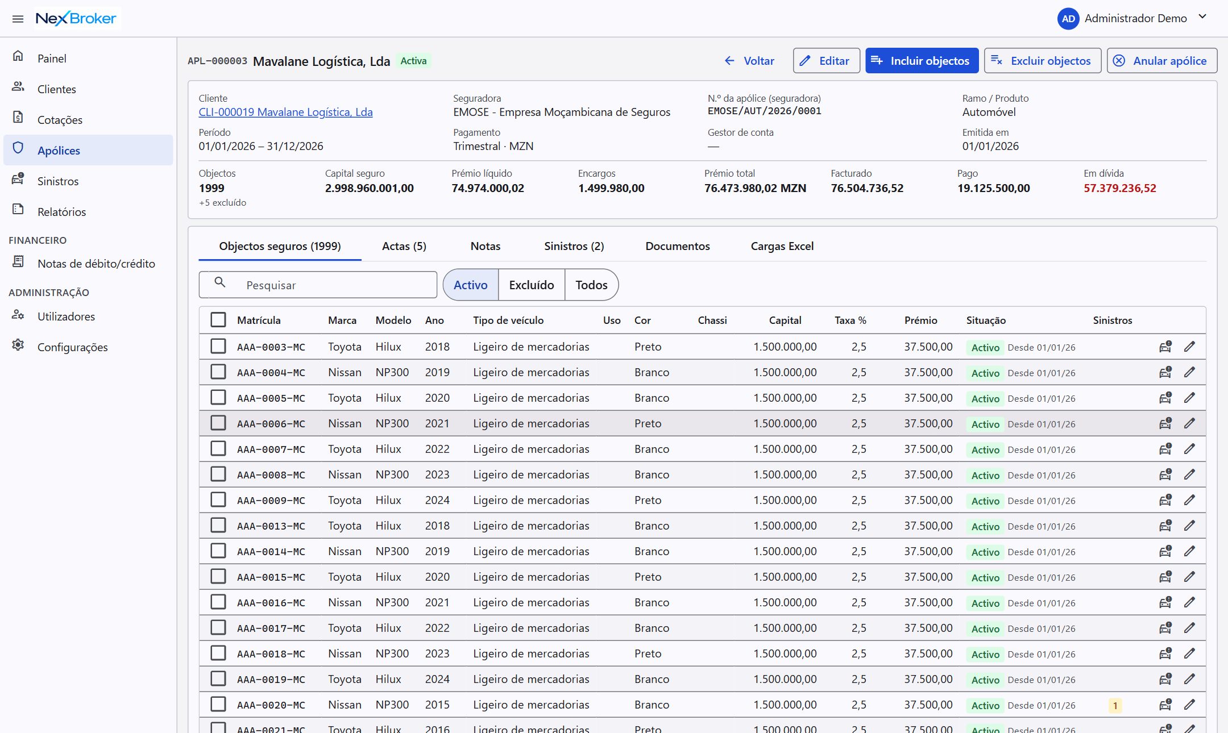1228x733 pixels.
Task: Edit the AAA-0018-MC vehicle row
Action: (x=1189, y=653)
